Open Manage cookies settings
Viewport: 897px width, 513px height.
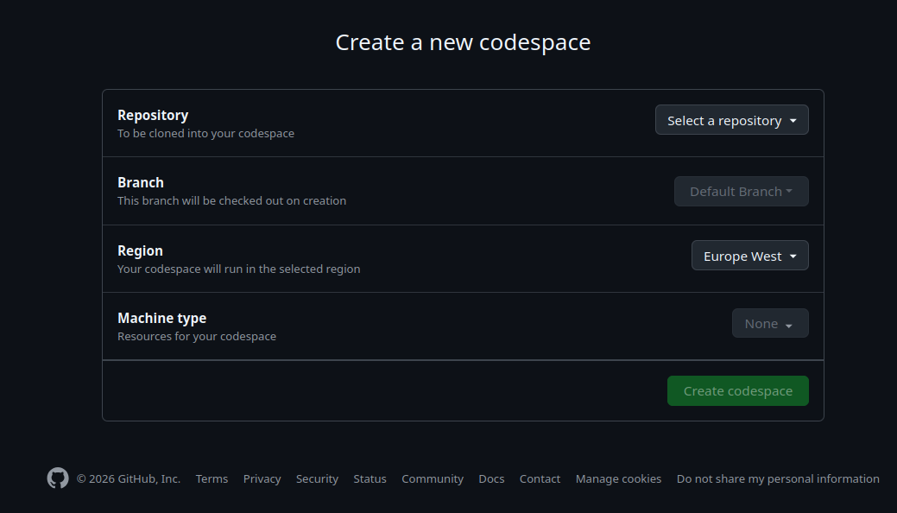click(x=618, y=479)
